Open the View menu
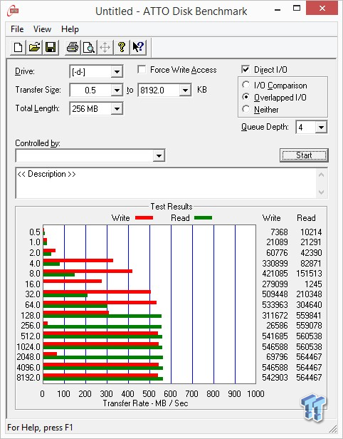The width and height of the screenshot is (343, 439). click(42, 29)
